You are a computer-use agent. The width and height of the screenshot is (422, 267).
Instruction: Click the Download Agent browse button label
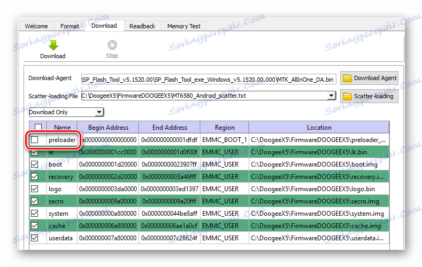click(375, 78)
